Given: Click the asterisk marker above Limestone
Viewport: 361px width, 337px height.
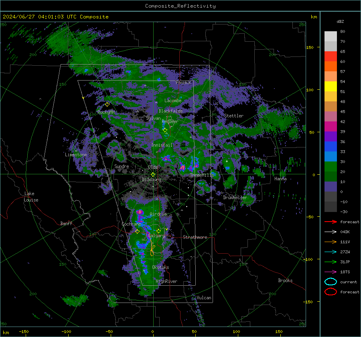Looking at the screenshot, I should coord(76,151).
